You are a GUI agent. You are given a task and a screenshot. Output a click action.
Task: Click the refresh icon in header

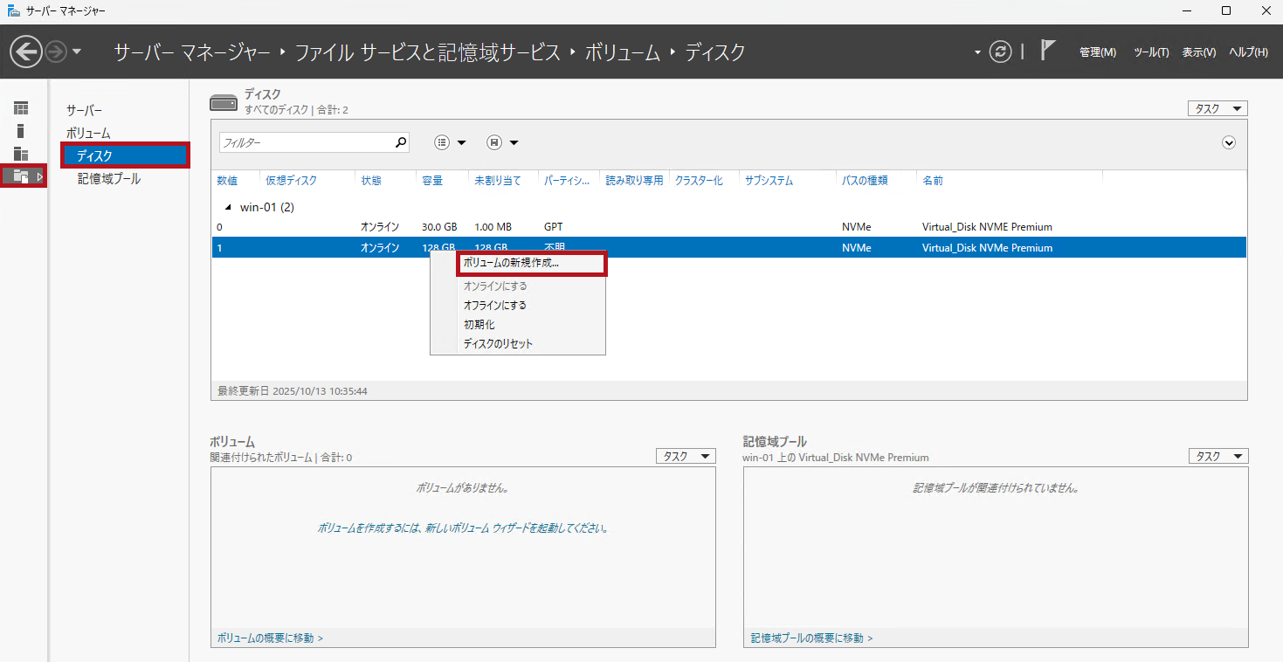tap(1000, 52)
